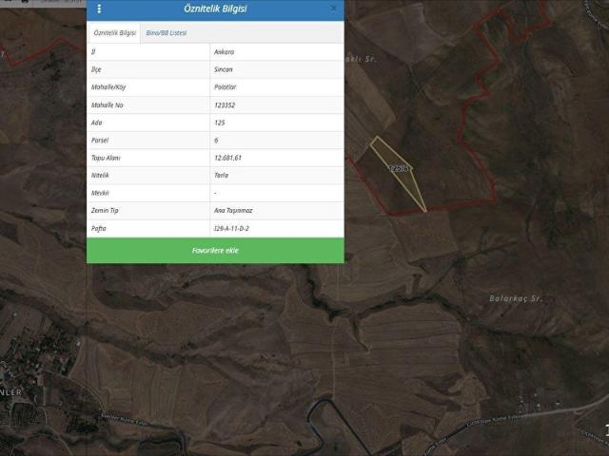The image size is (609, 456).
Task: Select the Polatlar Mahalle/Köy value
Action: 226,87
